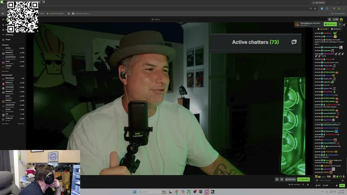Click the Send a message chat input
Screen dimensions: 347x195
coord(329,180)
